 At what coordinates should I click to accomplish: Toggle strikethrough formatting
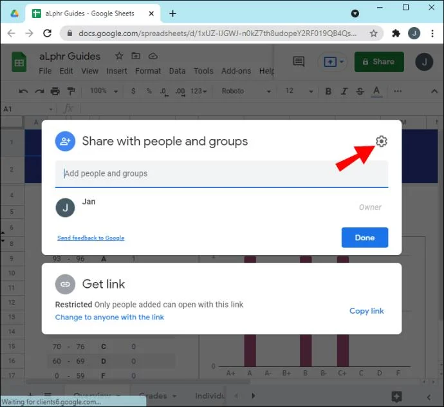coord(360,91)
